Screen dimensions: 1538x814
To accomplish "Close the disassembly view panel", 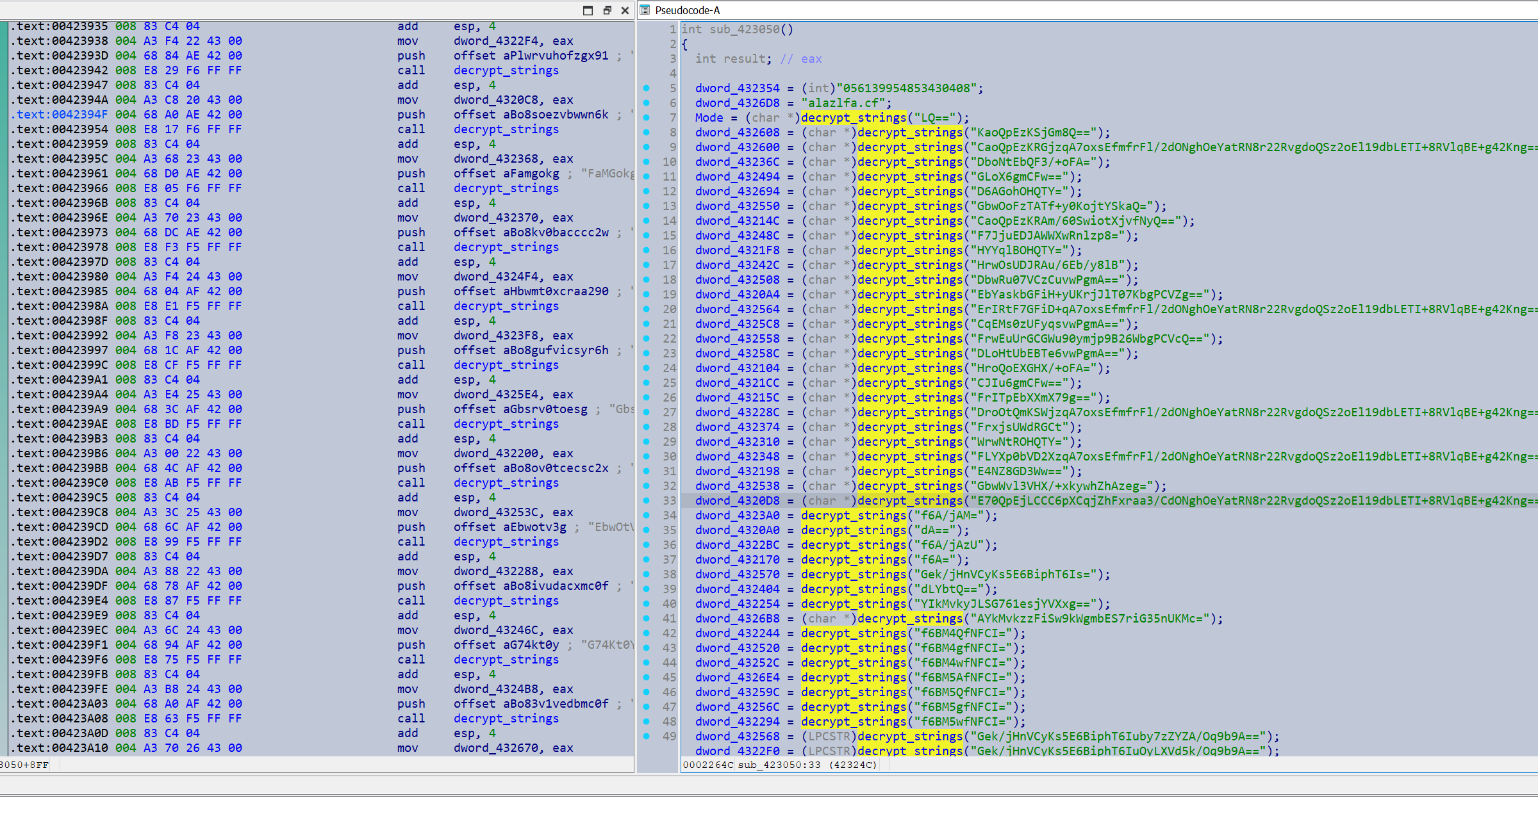I will 625,10.
